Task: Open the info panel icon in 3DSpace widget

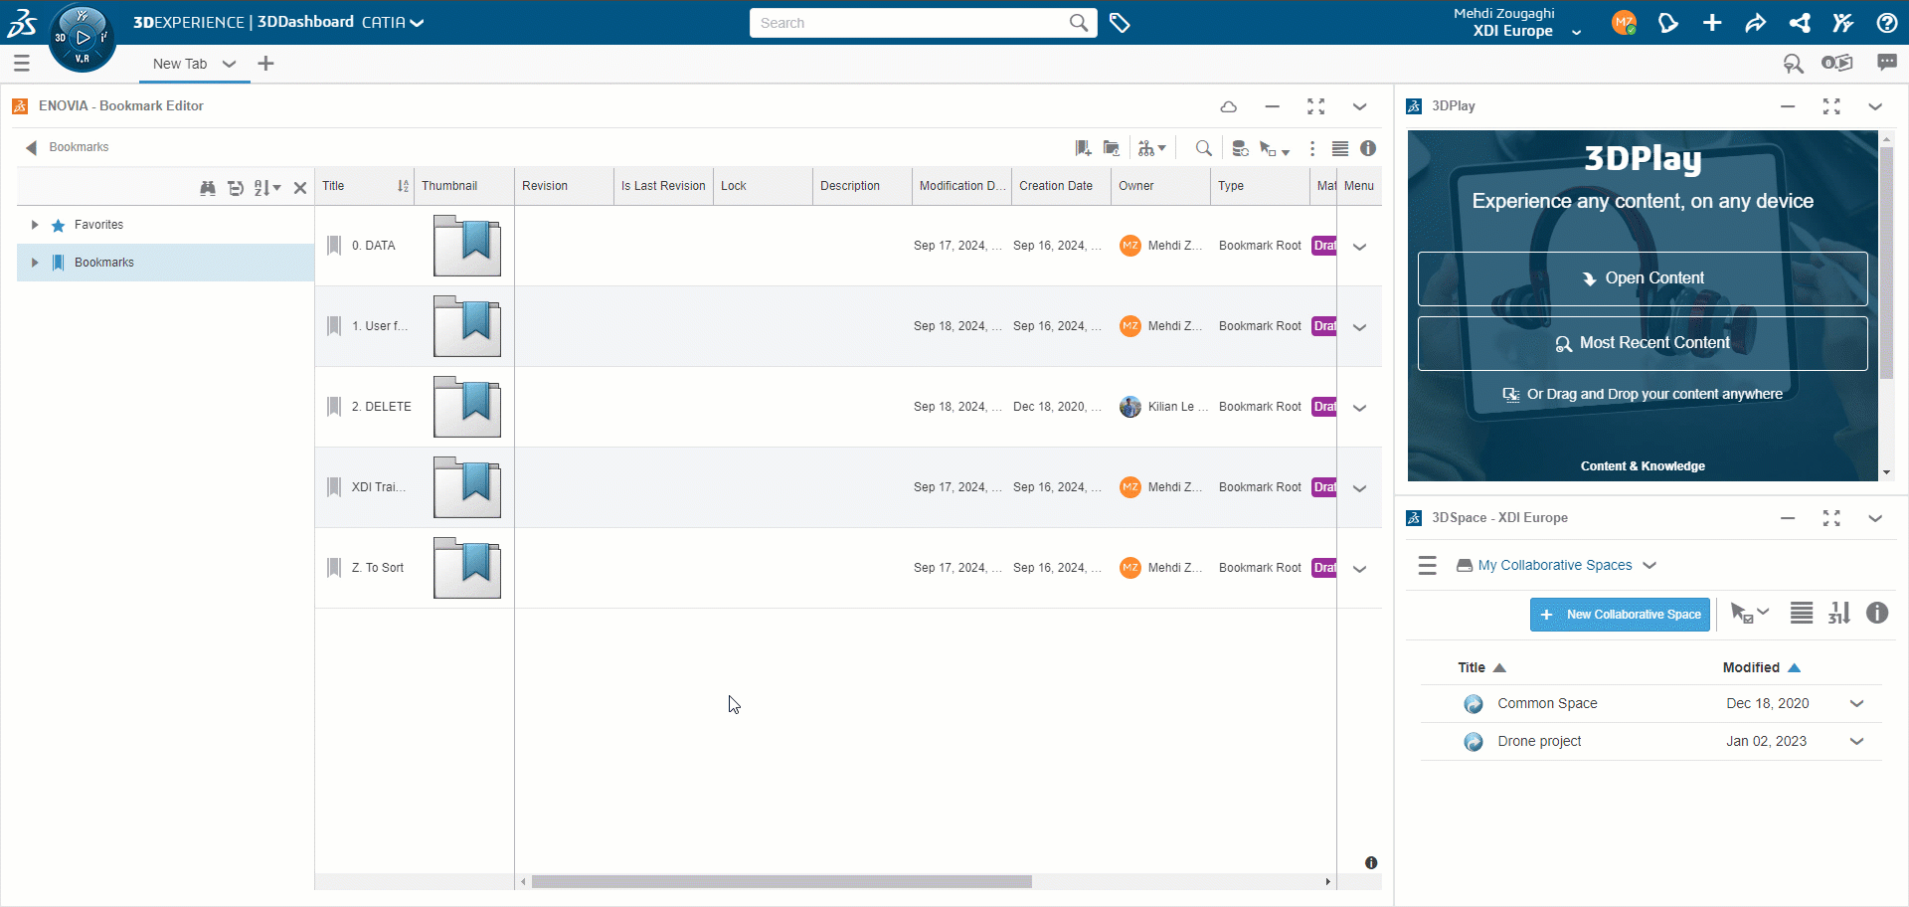Action: point(1877,614)
